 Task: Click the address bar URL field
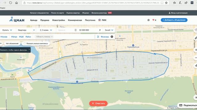pos(93,3)
